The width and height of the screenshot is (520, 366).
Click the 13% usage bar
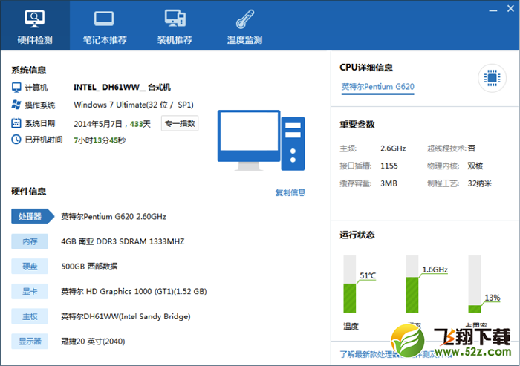pos(474,284)
